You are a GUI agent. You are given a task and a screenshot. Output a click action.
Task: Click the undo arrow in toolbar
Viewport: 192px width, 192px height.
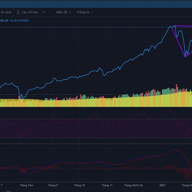[x=44, y=12]
